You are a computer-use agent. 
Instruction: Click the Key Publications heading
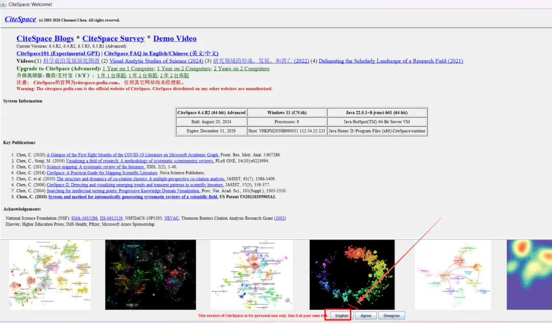click(19, 143)
